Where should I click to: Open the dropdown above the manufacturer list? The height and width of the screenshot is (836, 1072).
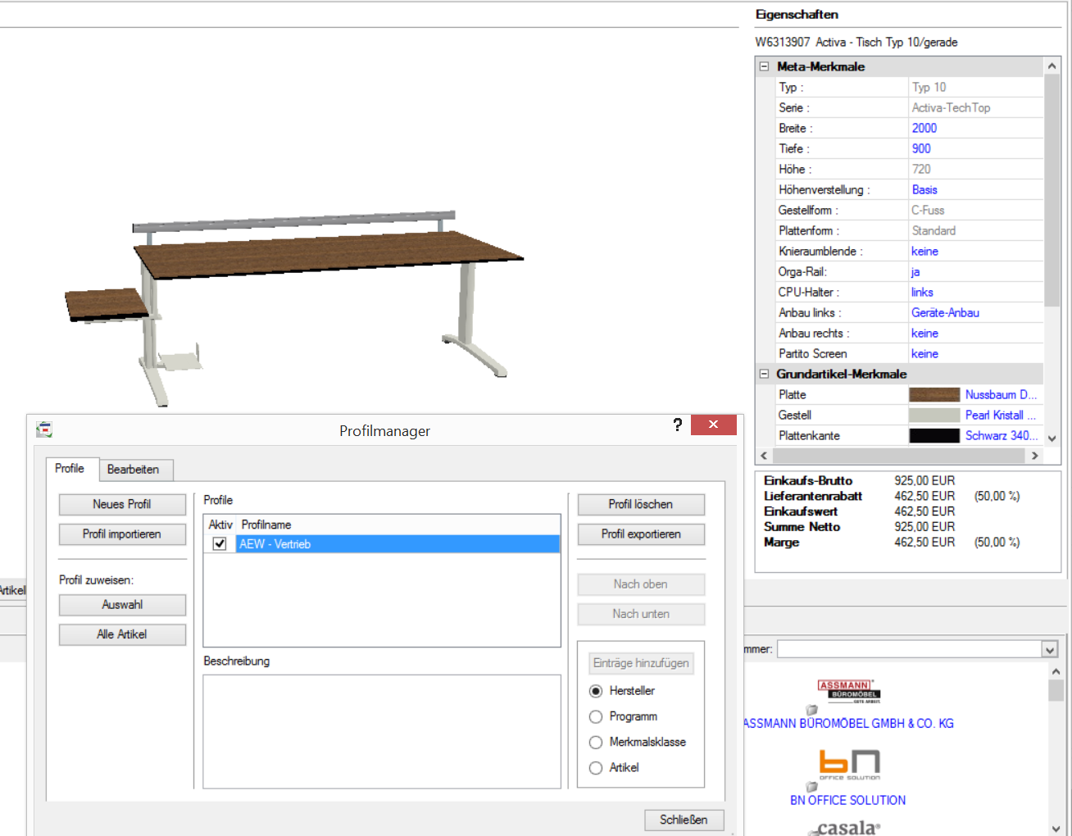click(1049, 650)
